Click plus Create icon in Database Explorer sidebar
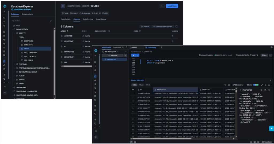The height and width of the screenshot is (144, 274). tap(4, 22)
